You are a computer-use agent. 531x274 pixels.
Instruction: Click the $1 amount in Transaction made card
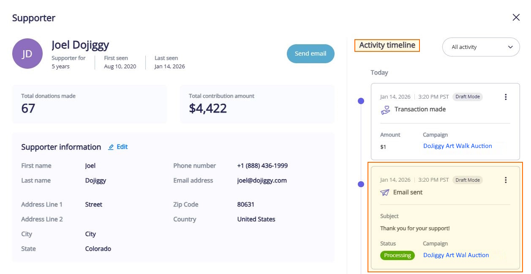point(383,147)
